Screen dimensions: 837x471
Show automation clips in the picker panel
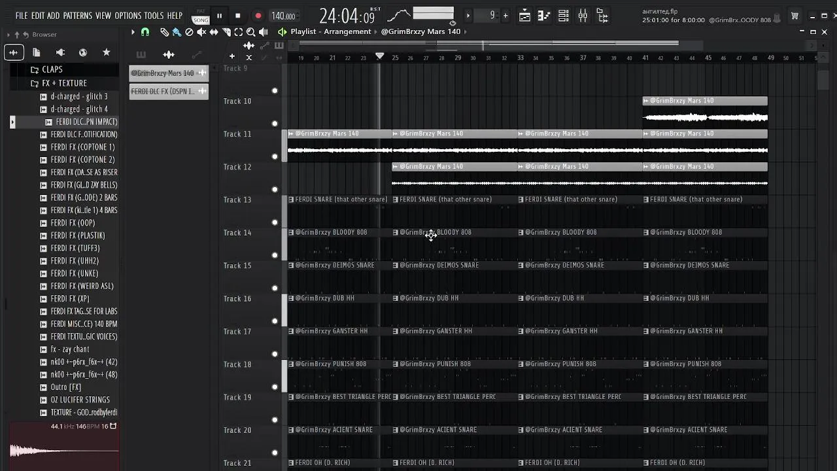196,54
